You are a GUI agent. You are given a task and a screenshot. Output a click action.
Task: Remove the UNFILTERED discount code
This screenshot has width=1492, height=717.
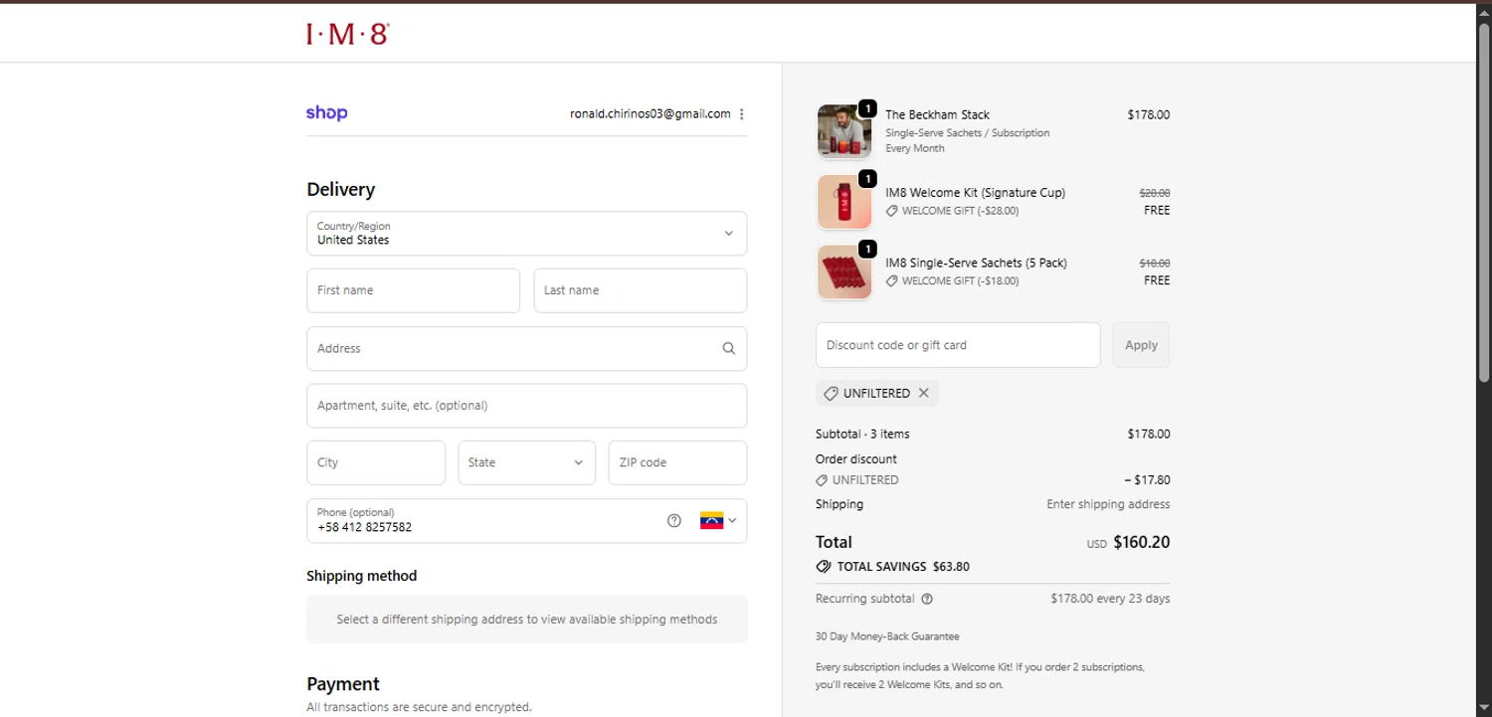point(924,393)
